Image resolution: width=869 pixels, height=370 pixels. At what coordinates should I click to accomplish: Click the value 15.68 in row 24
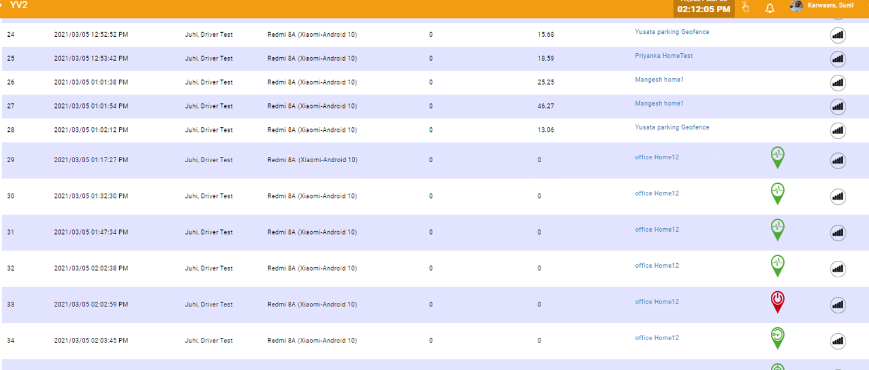(x=546, y=35)
